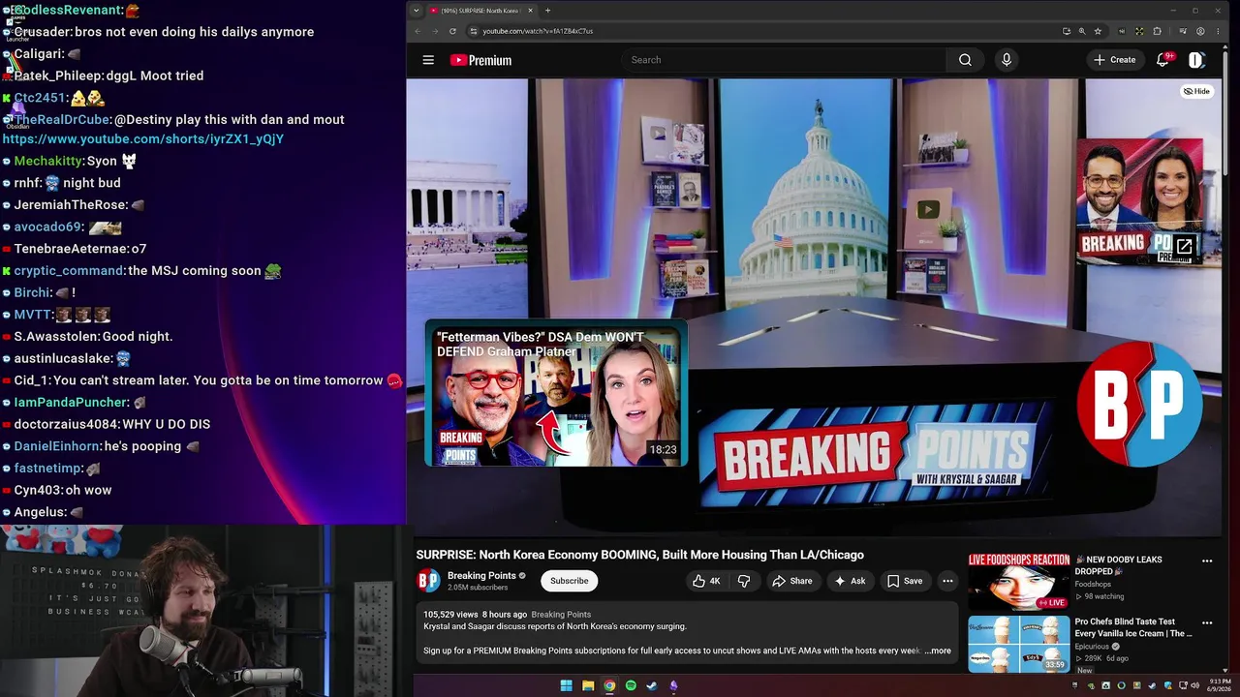Open the Pro Chefs Blind Taste Test thumbnail
1240x697 pixels.
(1018, 644)
